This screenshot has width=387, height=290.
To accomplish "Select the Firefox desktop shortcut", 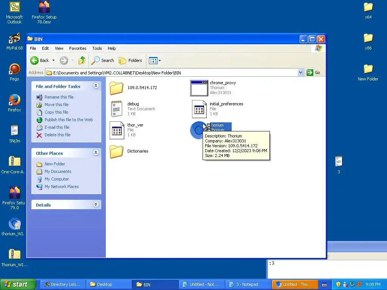I will 15,100.
